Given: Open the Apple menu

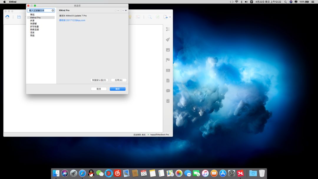Looking at the screenshot, I should [x=4, y=2].
